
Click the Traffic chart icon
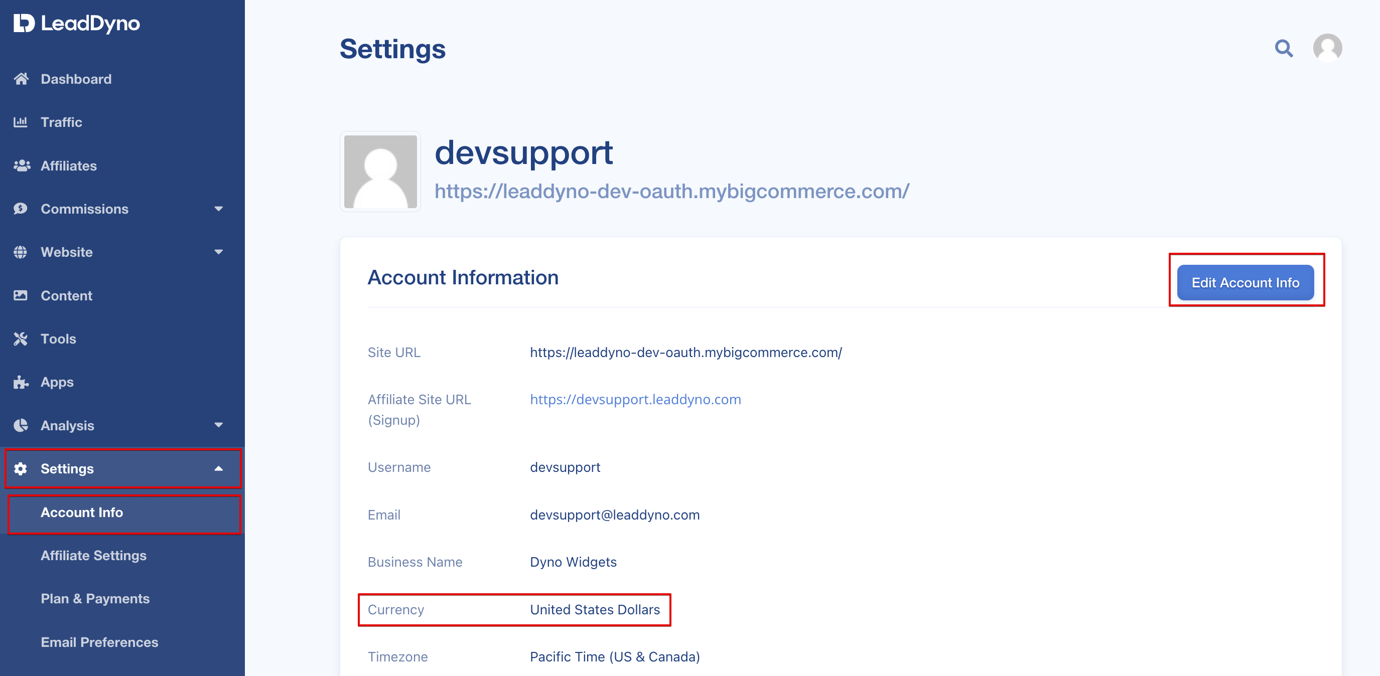pyautogui.click(x=21, y=122)
